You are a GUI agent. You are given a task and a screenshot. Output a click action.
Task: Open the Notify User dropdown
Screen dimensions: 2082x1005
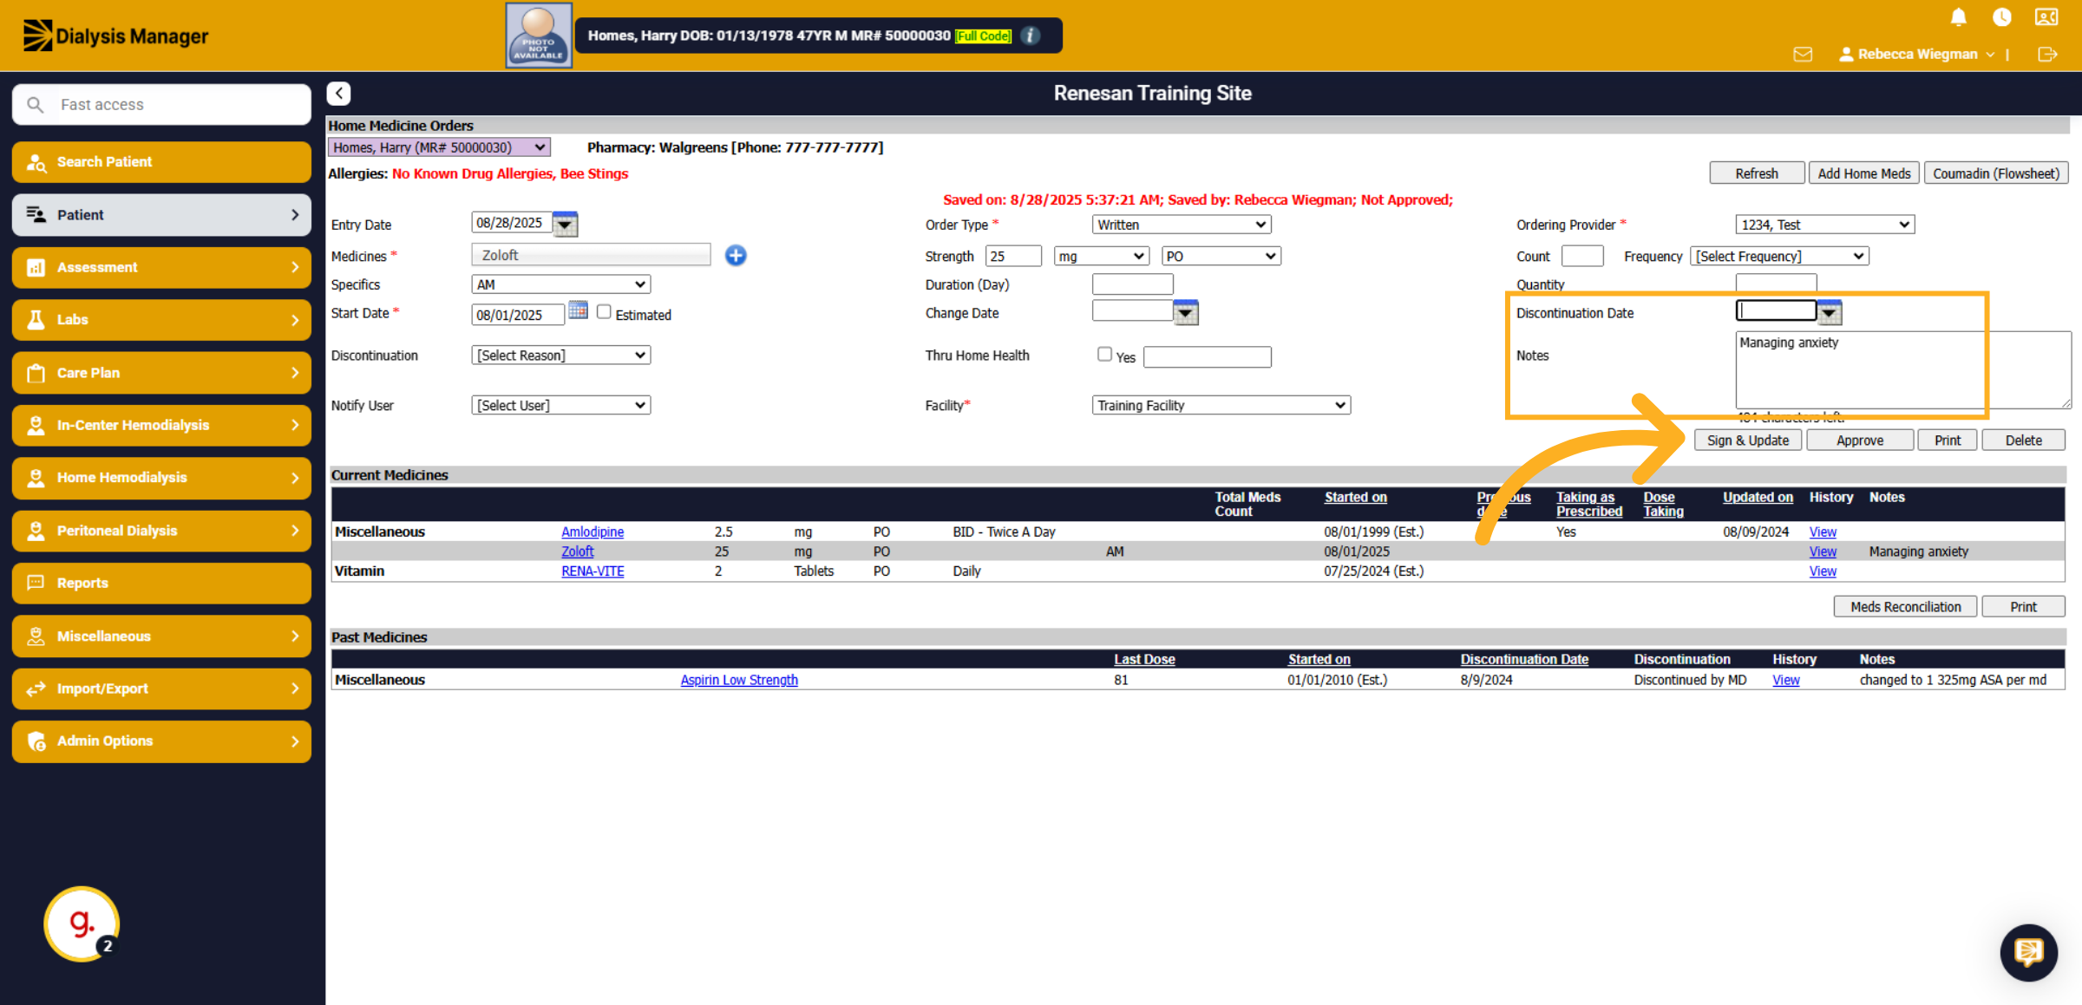click(560, 406)
